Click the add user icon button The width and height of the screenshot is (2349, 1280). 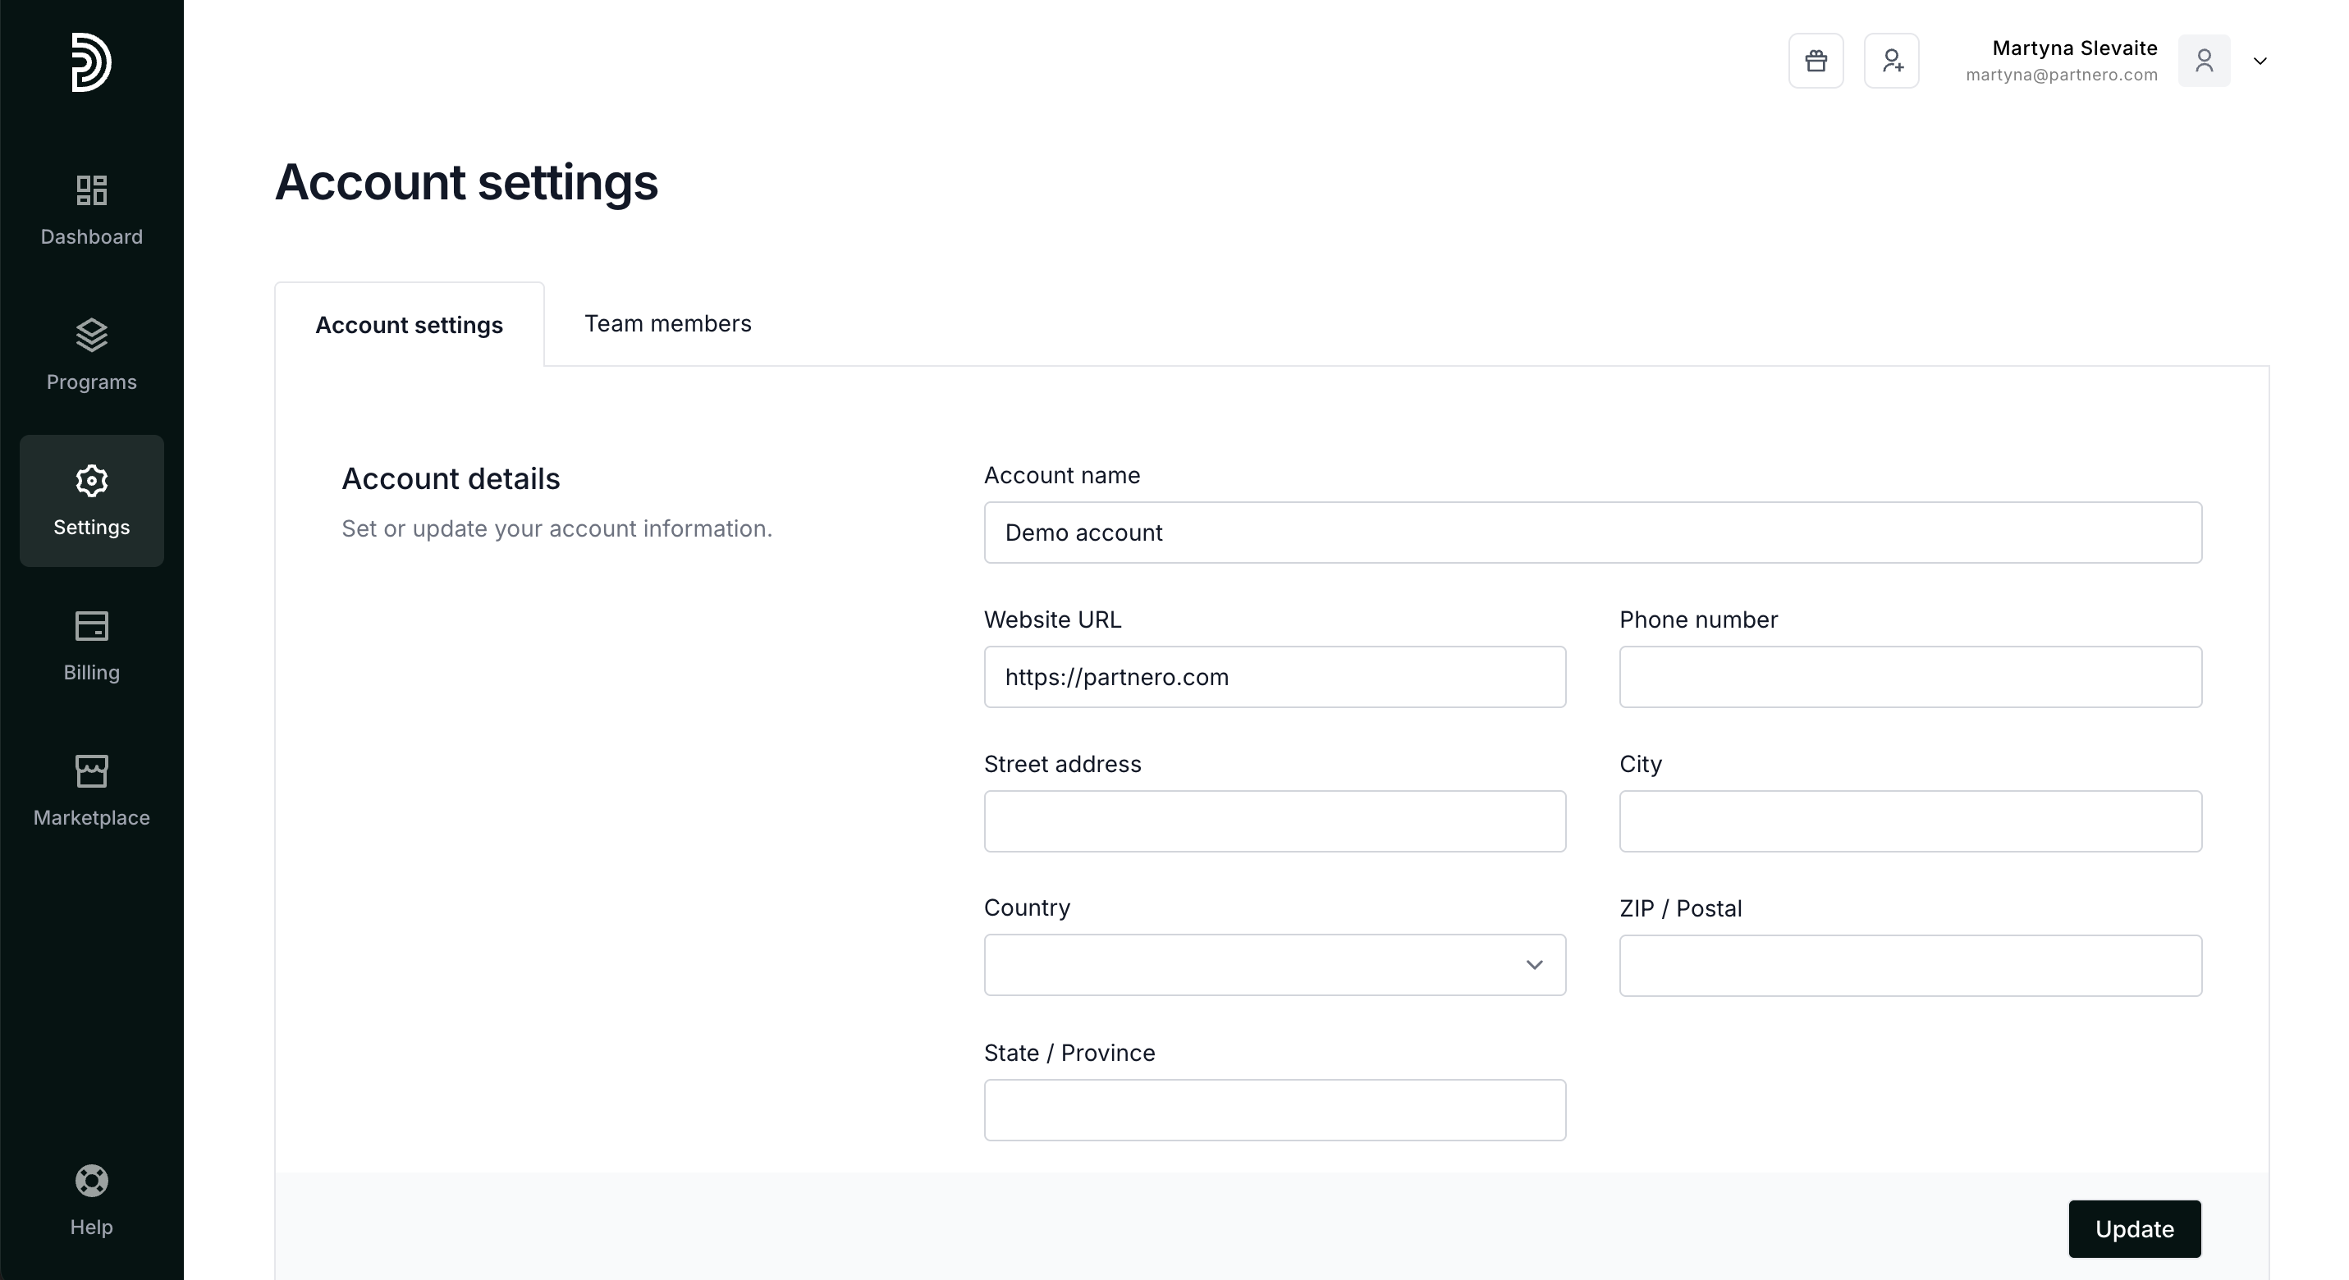click(1891, 61)
